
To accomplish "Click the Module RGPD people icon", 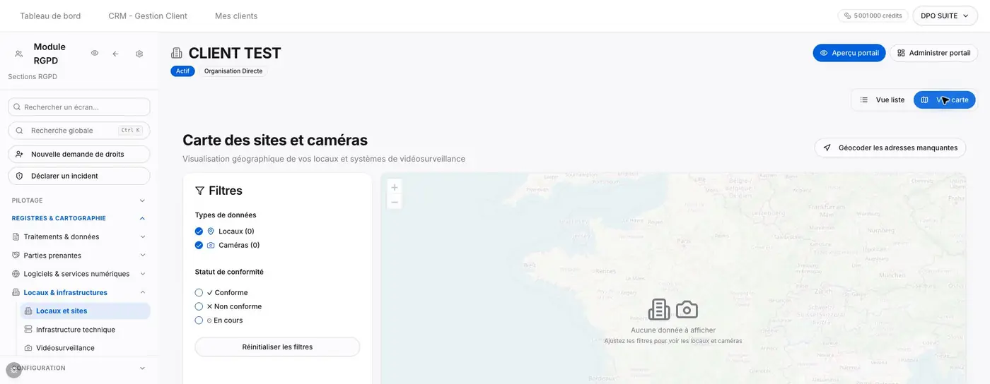I will (x=18, y=54).
